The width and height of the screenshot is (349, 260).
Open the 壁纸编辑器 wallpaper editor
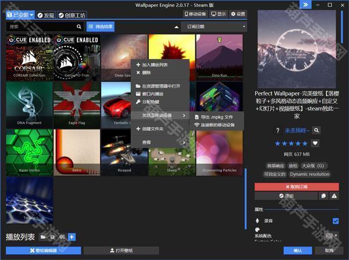[44, 251]
